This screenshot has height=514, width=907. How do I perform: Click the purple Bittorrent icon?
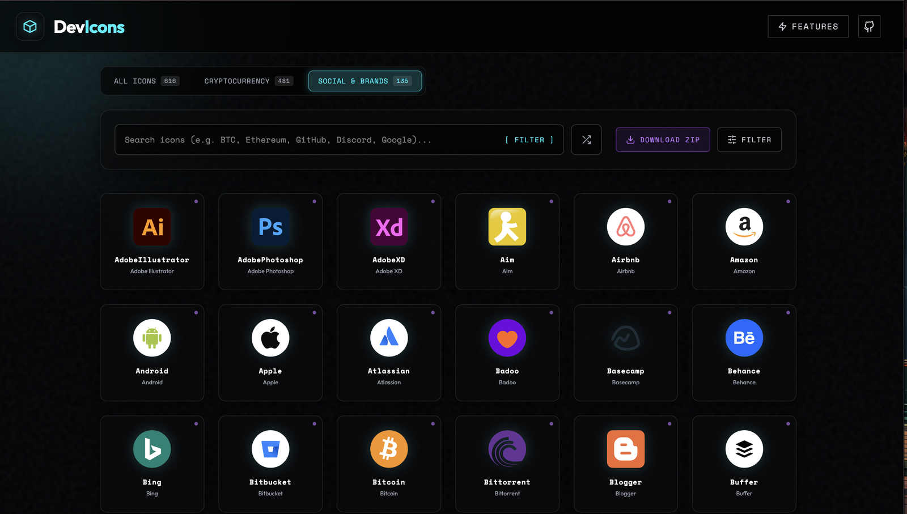507,449
